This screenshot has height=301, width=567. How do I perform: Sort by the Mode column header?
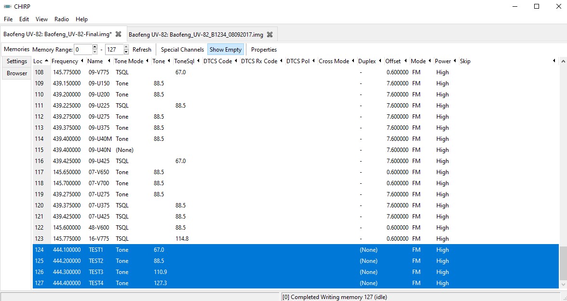(421, 61)
